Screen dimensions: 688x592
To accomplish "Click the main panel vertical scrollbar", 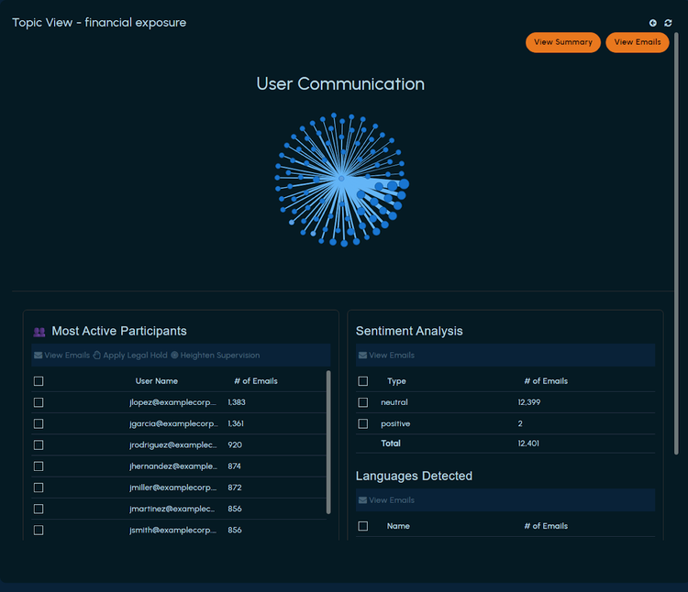I will [676, 243].
